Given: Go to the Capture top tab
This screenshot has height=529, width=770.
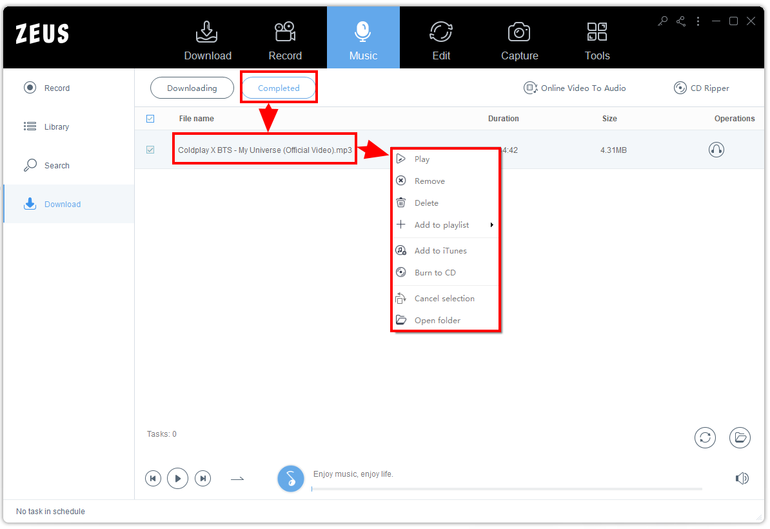Looking at the screenshot, I should pos(520,41).
